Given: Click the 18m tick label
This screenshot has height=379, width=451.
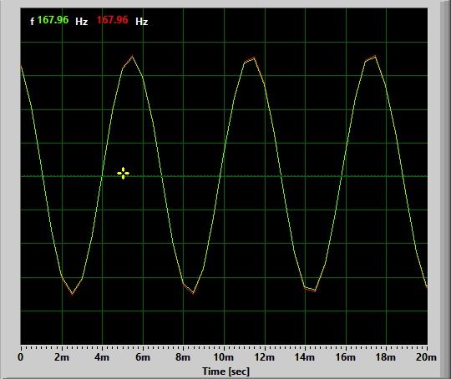Looking at the screenshot, I should (x=386, y=357).
